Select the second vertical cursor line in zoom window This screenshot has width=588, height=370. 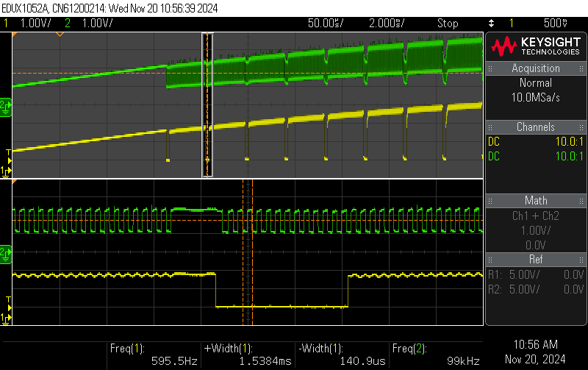(x=252, y=252)
